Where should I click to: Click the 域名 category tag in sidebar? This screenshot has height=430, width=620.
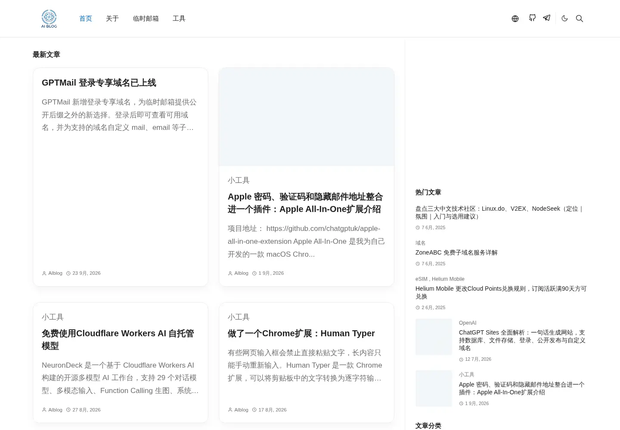click(420, 243)
